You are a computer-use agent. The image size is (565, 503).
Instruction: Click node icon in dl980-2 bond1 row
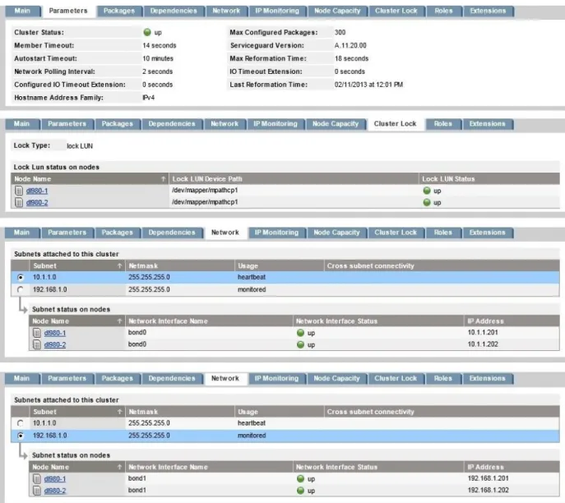click(37, 491)
